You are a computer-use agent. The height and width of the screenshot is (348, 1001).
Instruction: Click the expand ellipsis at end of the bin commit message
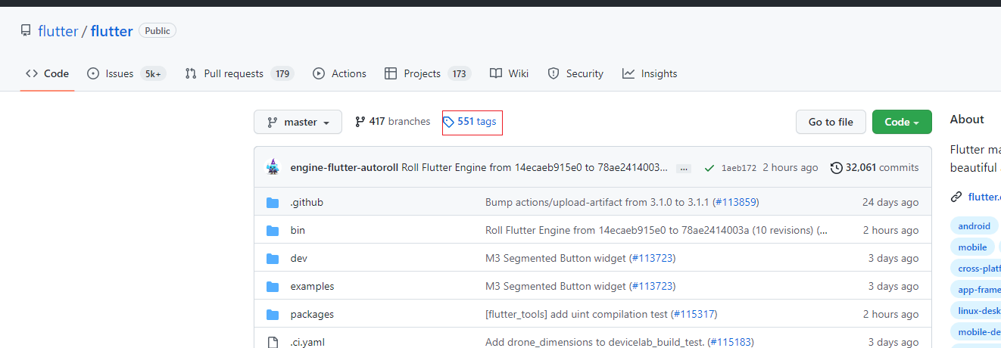coord(822,230)
